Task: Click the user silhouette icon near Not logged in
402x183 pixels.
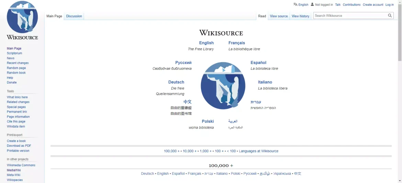Action: (x=312, y=4)
